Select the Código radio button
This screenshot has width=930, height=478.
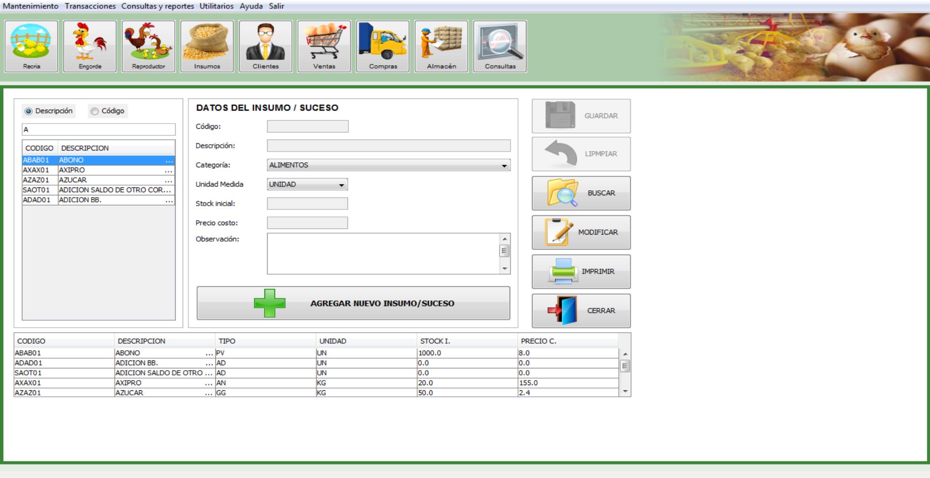click(95, 111)
